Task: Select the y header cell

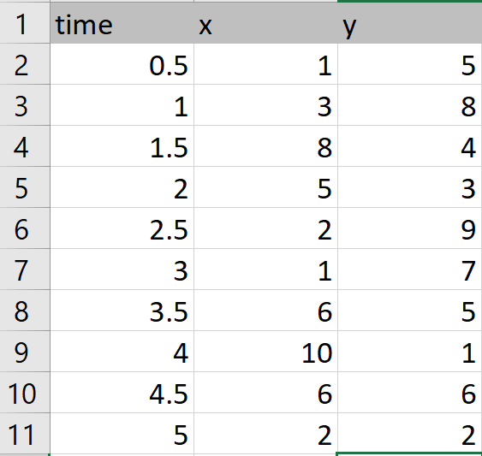Action: click(410, 23)
